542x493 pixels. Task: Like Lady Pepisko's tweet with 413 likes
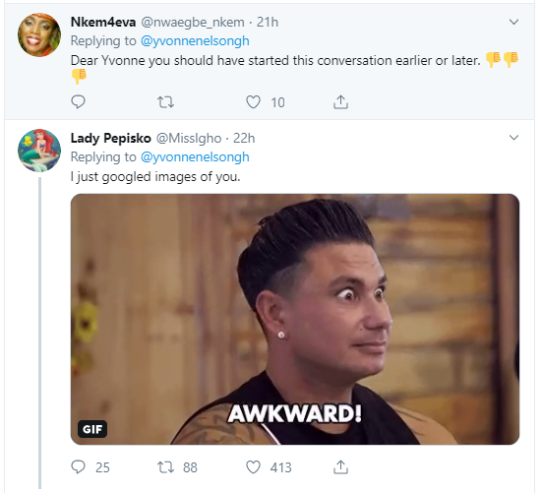point(253,467)
